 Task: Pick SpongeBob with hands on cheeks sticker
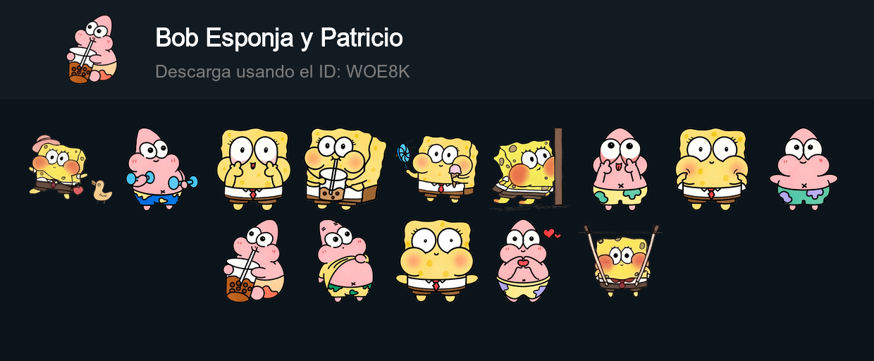(x=253, y=169)
